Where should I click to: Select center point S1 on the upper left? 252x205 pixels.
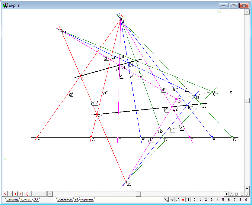(61, 31)
